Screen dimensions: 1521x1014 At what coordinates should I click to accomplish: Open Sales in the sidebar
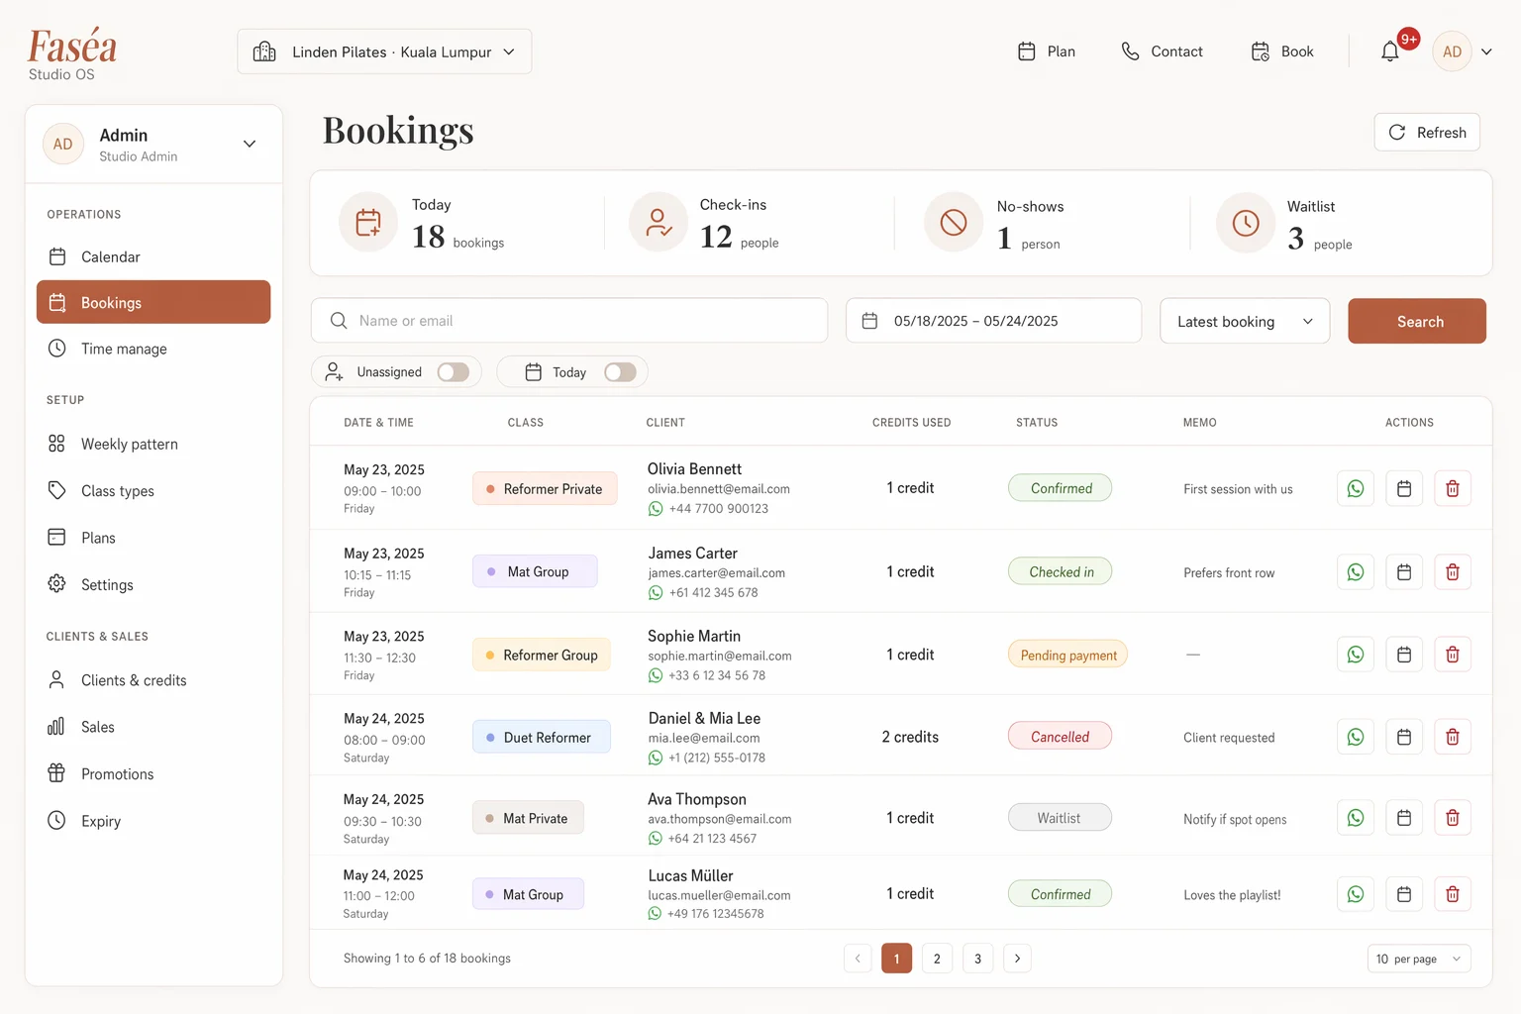[153, 727]
